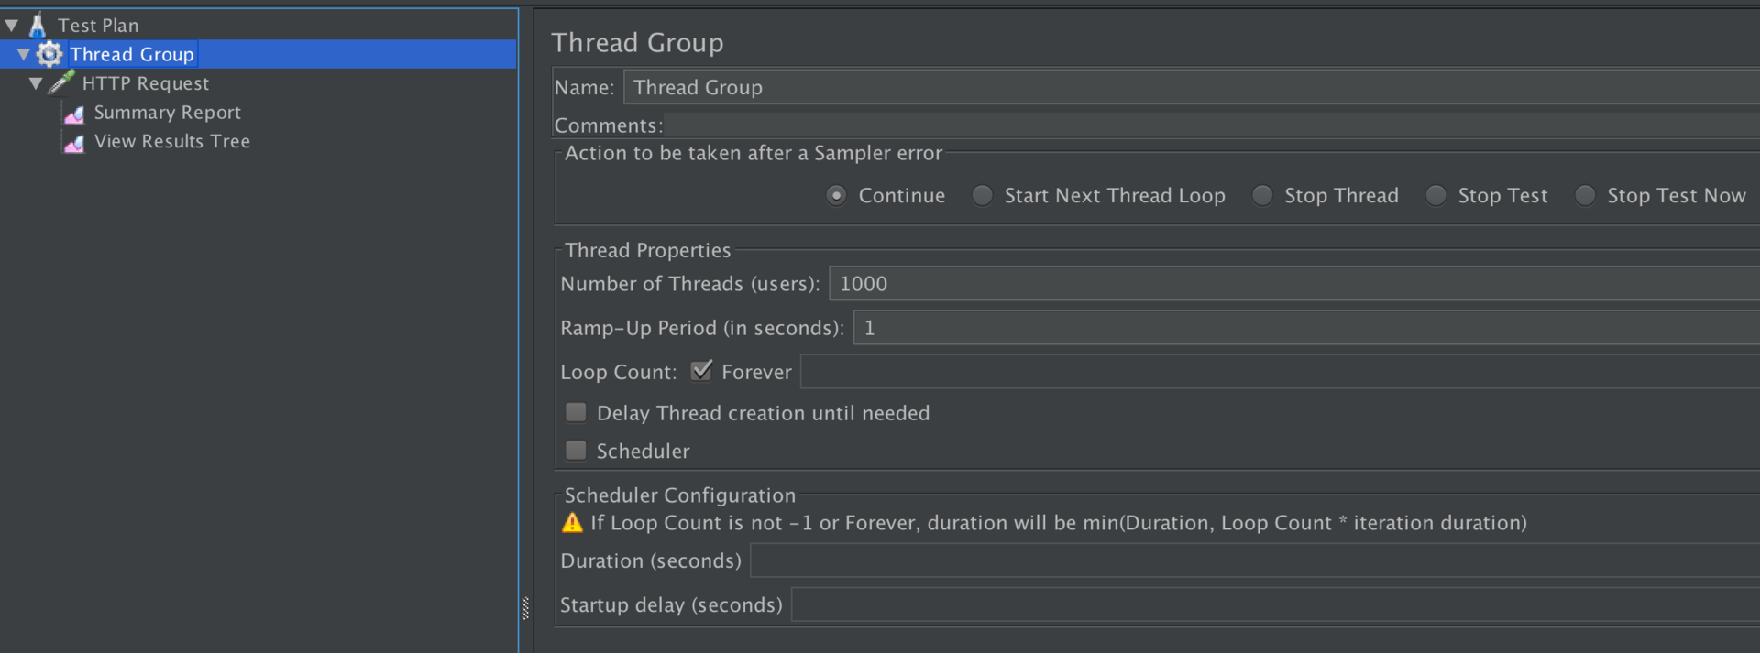Collapse the HTTP Request tree node
The height and width of the screenshot is (653, 1760).
[x=36, y=84]
